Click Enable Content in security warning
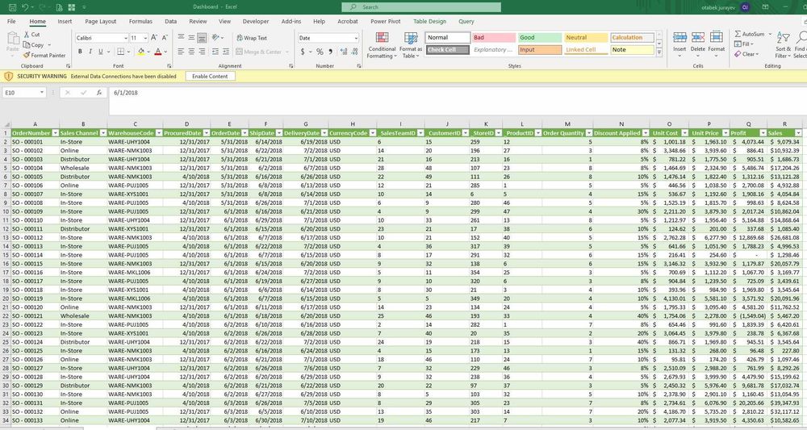Screen dimensions: 807x430 210,76
